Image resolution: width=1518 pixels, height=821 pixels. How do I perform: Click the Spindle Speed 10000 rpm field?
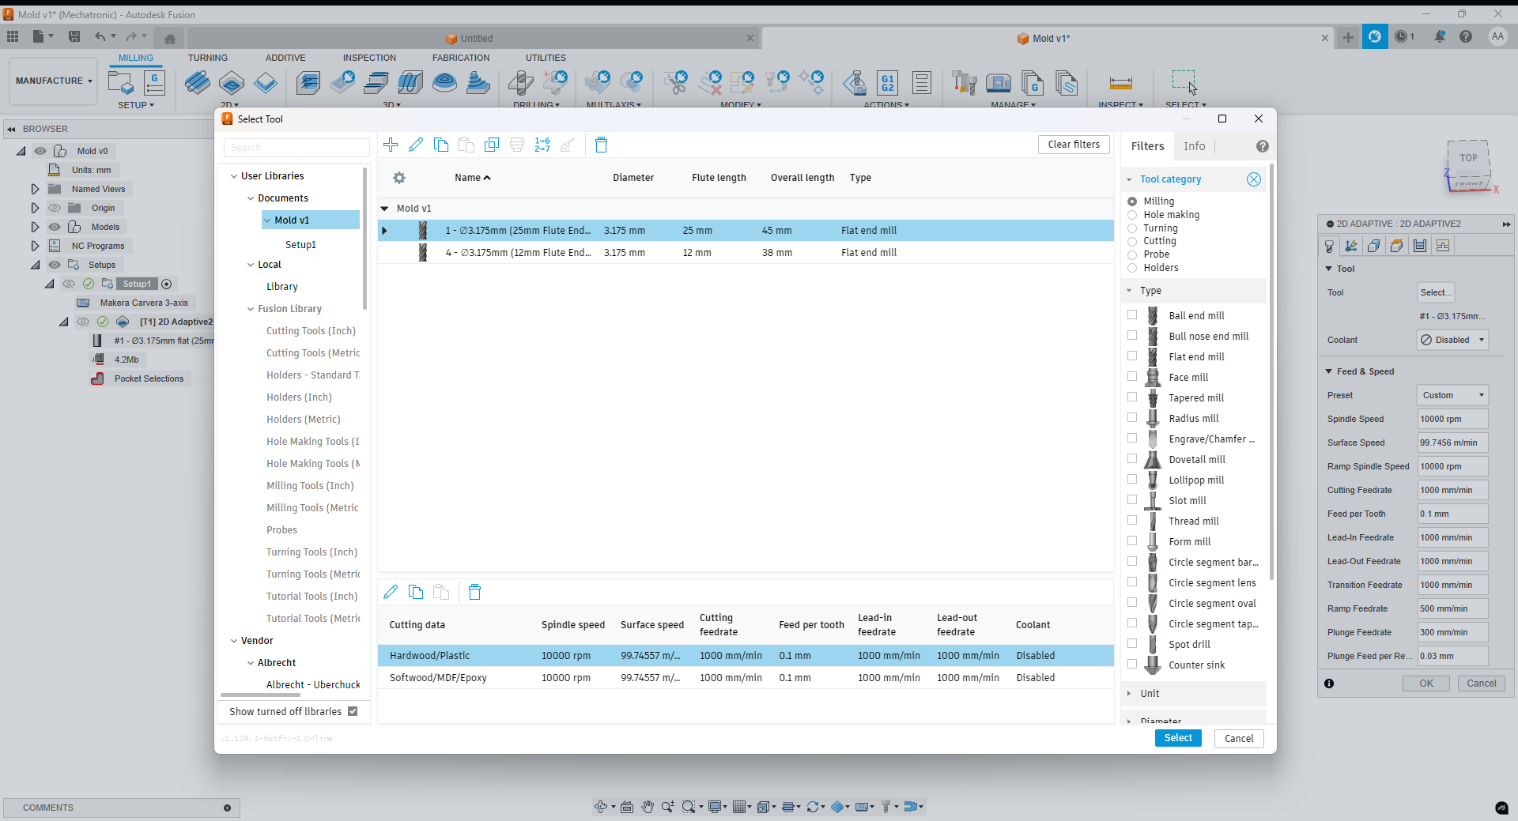click(1452, 419)
